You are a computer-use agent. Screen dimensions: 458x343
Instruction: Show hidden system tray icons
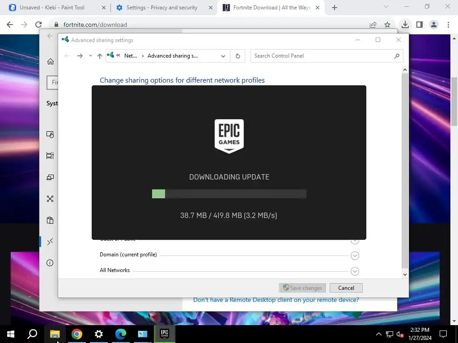click(378, 334)
